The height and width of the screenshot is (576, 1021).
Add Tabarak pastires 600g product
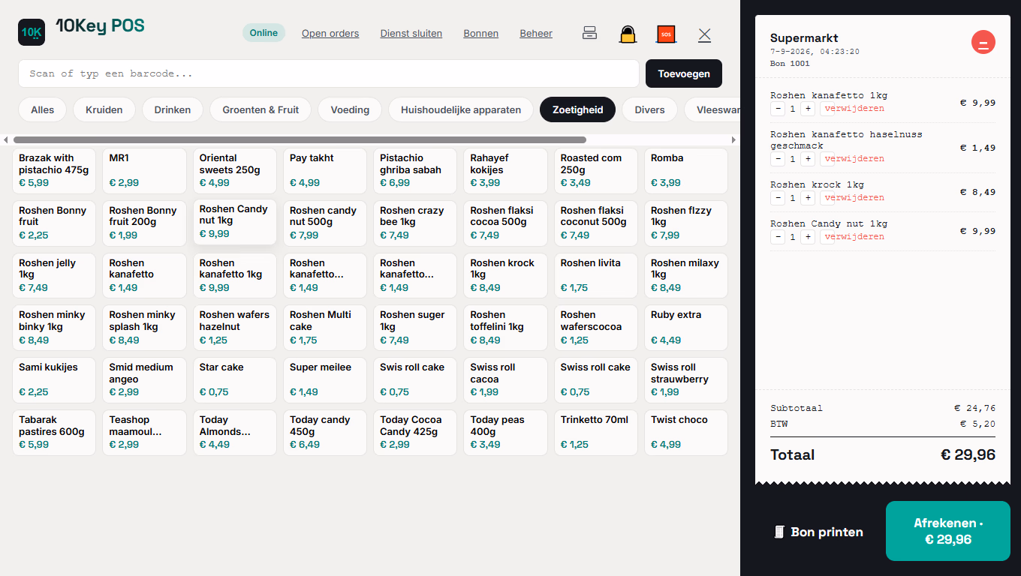coord(54,433)
